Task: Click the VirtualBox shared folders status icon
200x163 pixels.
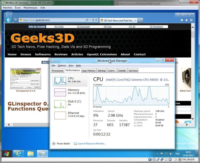Action: point(166,159)
